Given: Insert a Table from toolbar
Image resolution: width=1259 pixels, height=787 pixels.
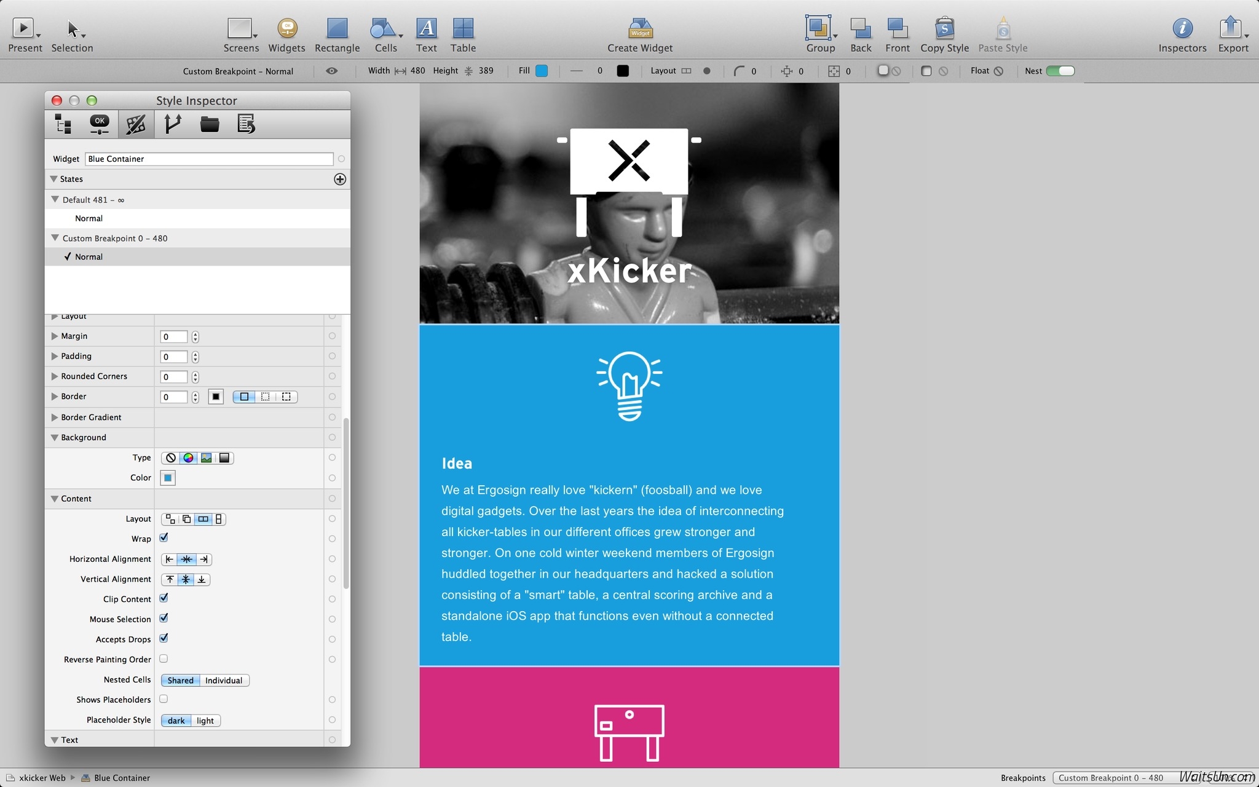Looking at the screenshot, I should coord(463,28).
